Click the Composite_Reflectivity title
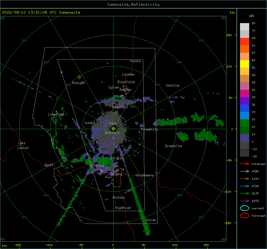 tap(133, 4)
